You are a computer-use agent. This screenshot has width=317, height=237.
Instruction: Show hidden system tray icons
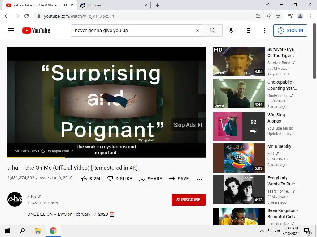[x=262, y=231]
